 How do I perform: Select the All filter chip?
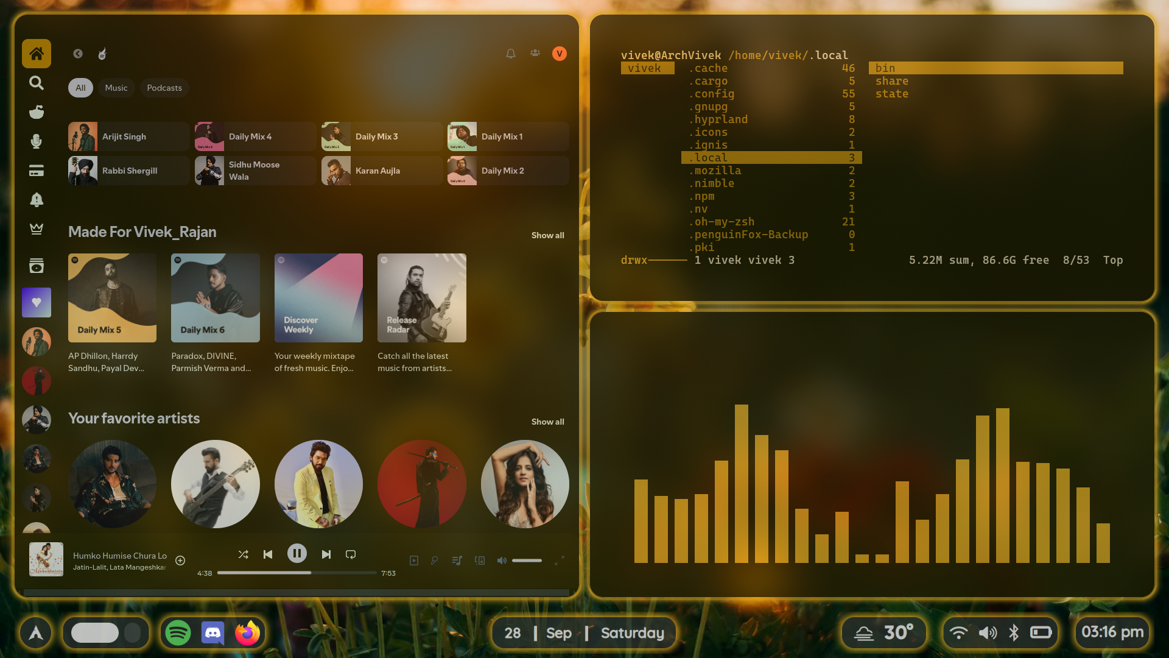80,88
